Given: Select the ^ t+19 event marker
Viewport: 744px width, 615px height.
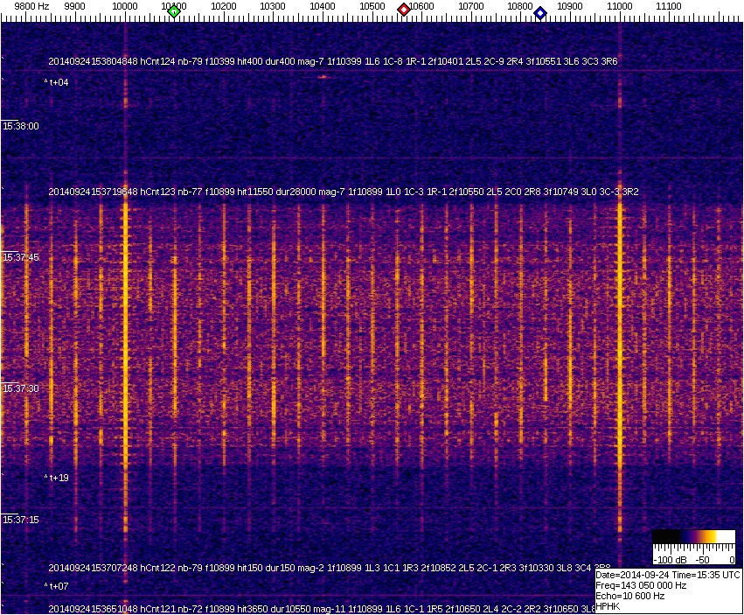Looking at the screenshot, I should coord(56,478).
